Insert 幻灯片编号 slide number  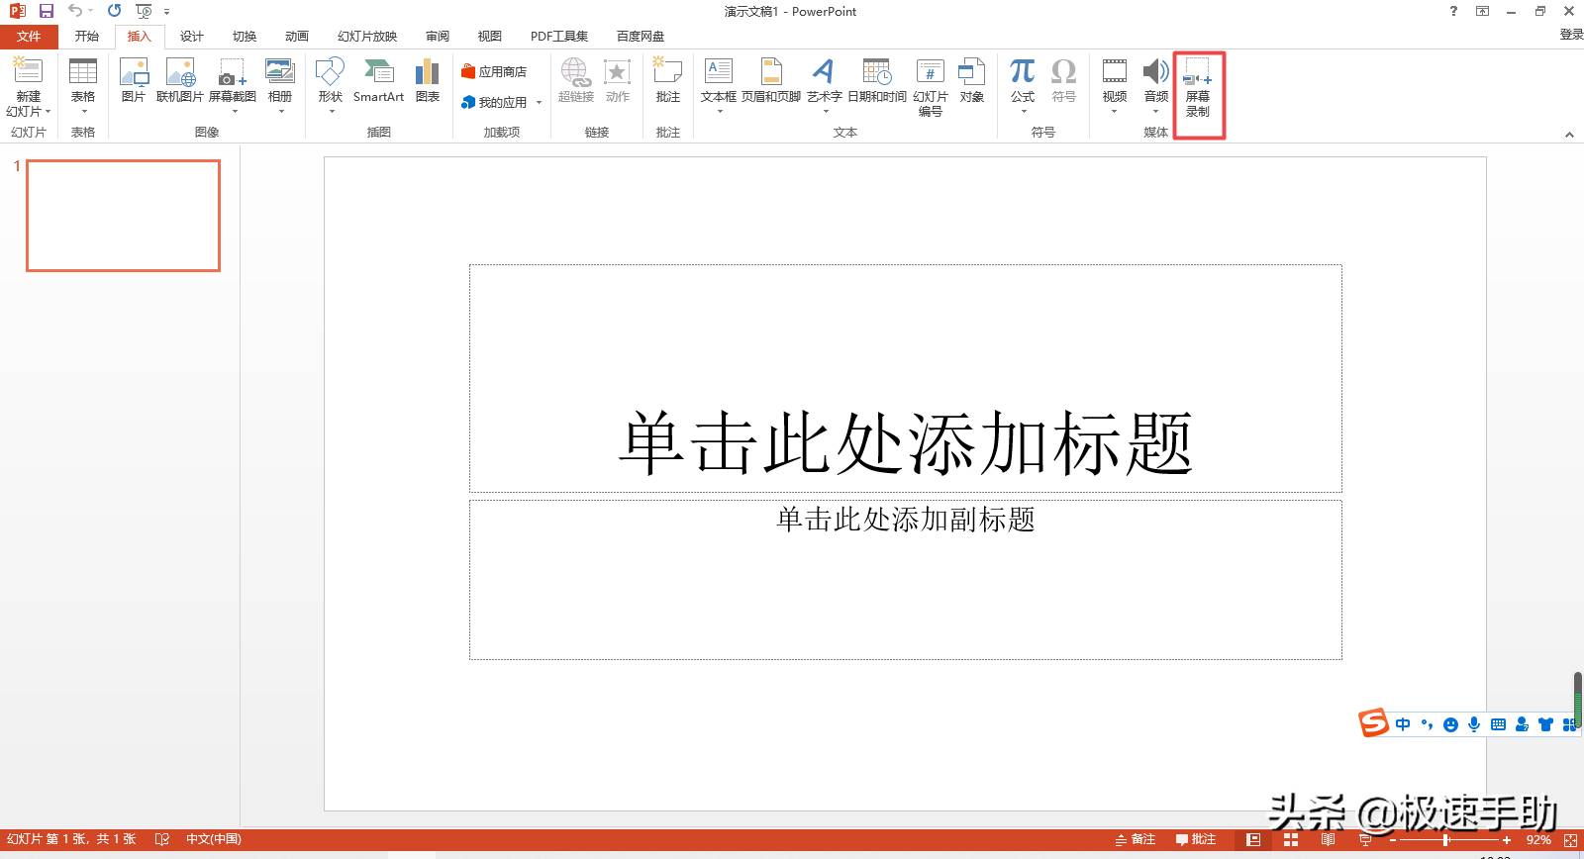click(931, 87)
